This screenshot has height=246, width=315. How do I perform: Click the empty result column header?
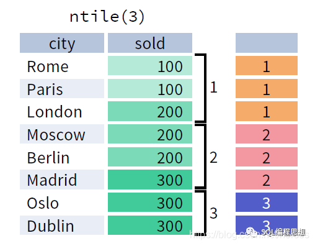(x=267, y=43)
